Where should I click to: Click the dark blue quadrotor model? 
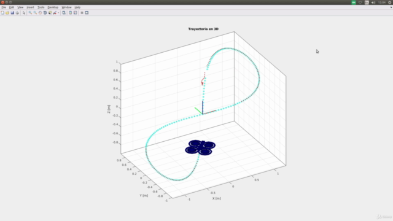coord(200,147)
